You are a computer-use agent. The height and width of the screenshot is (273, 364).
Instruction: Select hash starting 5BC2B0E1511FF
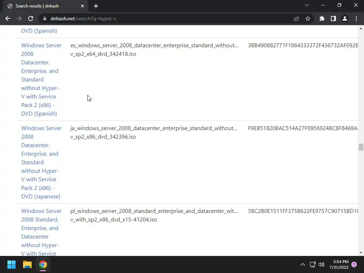(303, 211)
